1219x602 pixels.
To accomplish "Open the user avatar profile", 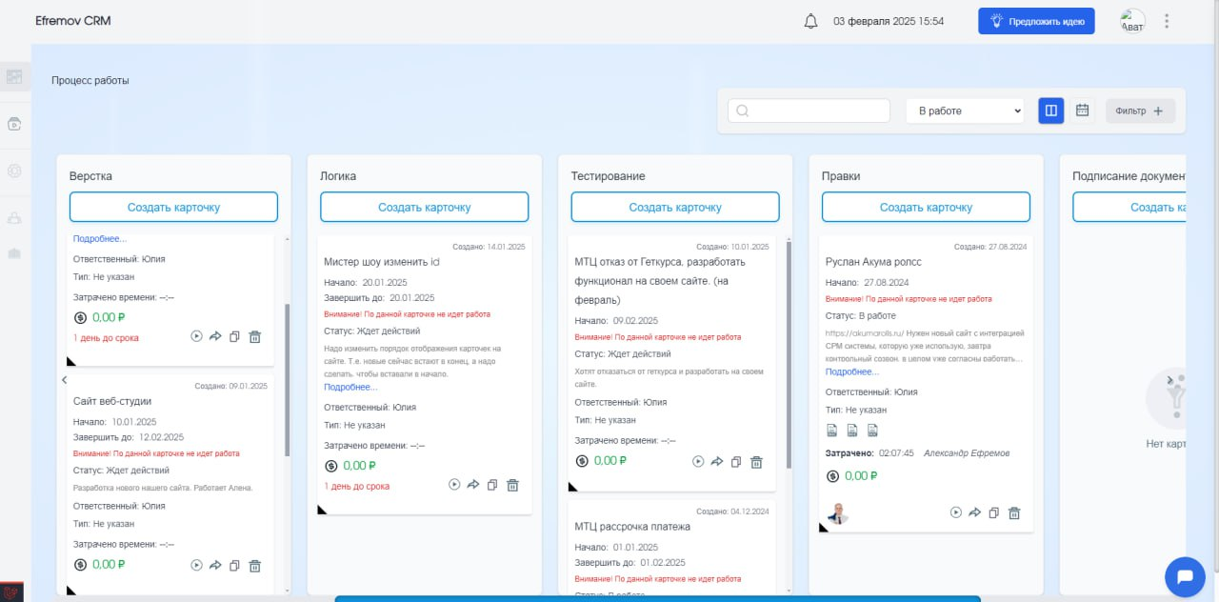I will click(x=1132, y=21).
